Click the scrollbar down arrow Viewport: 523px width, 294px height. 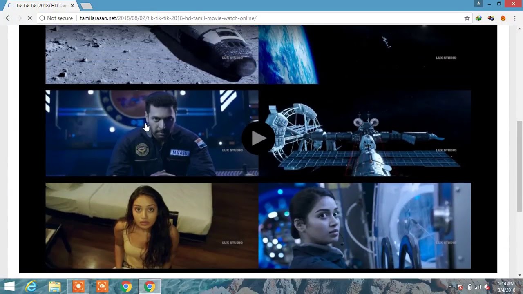520,275
